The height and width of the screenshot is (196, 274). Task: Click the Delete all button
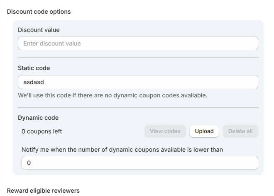(x=240, y=131)
